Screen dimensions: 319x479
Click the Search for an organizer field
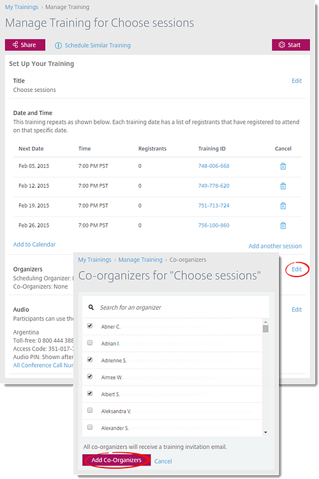click(176, 307)
